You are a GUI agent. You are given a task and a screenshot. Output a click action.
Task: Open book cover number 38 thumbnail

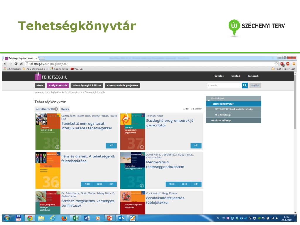coord(48,132)
